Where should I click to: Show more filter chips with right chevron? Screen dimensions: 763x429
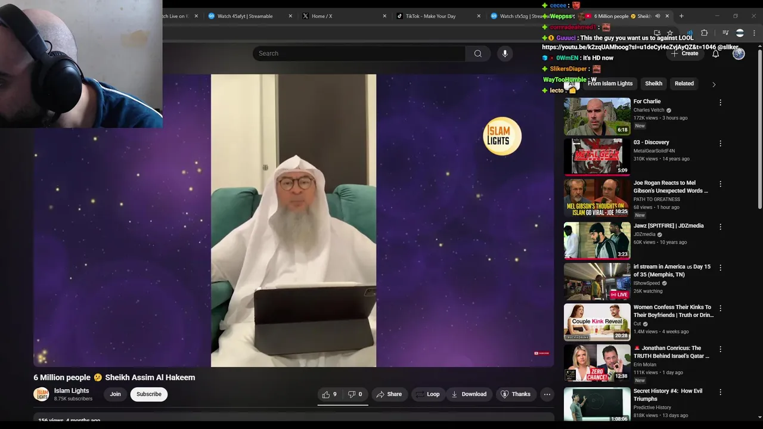pos(714,84)
